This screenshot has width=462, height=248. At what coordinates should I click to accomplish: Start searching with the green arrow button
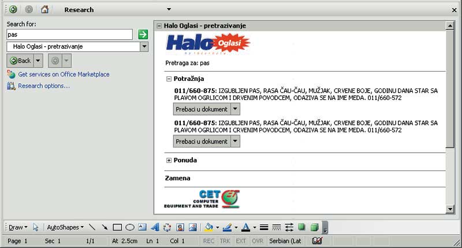coord(143,35)
